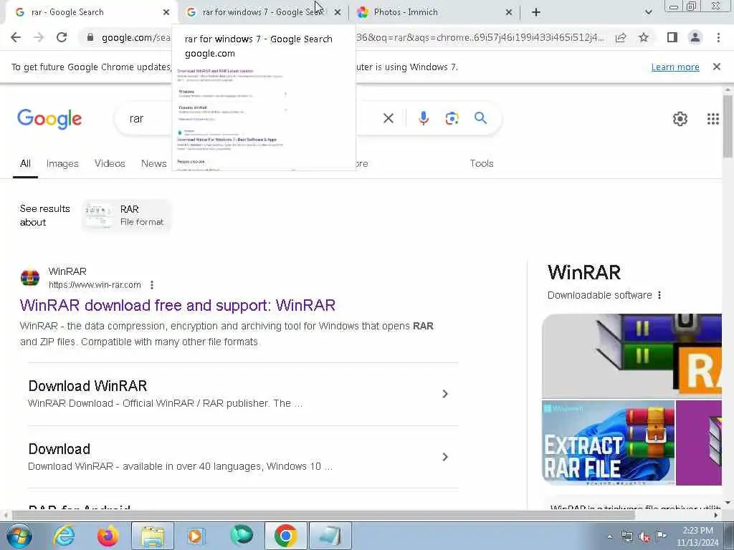Click the muted volume tray icon
Screen dimensions: 734x550
[644, 537]
